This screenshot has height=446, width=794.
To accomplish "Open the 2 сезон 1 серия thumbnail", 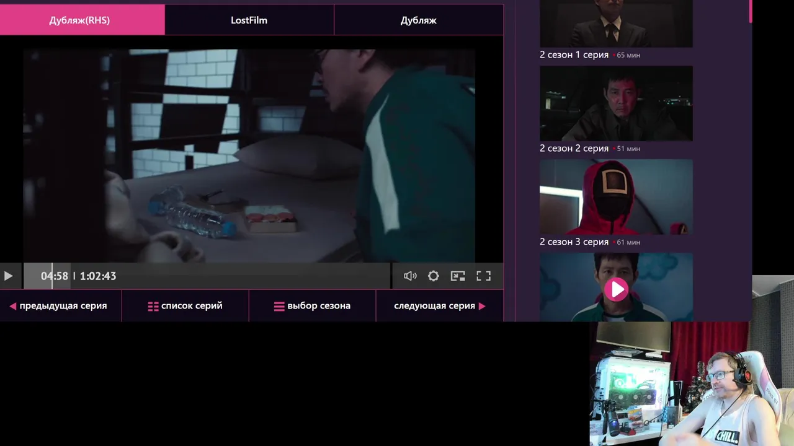I will 616,24.
